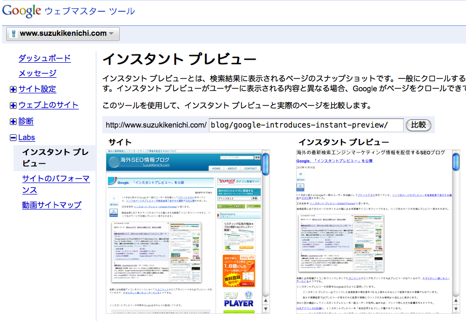The width and height of the screenshot is (466, 321).
Task: Open the Labs link
Action: (27, 137)
